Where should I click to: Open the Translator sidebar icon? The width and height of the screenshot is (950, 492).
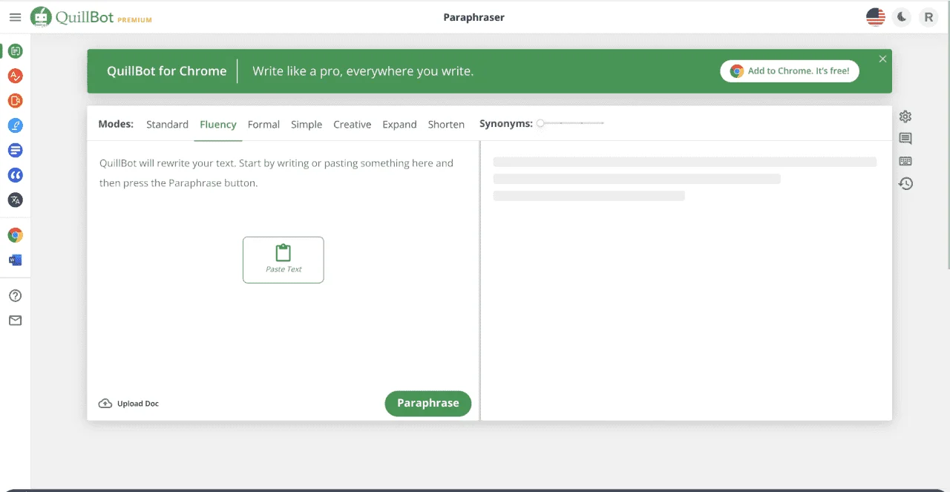15,200
